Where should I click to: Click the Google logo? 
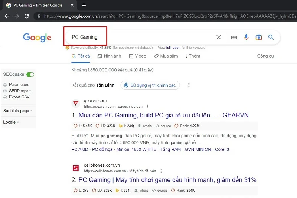click(37, 37)
